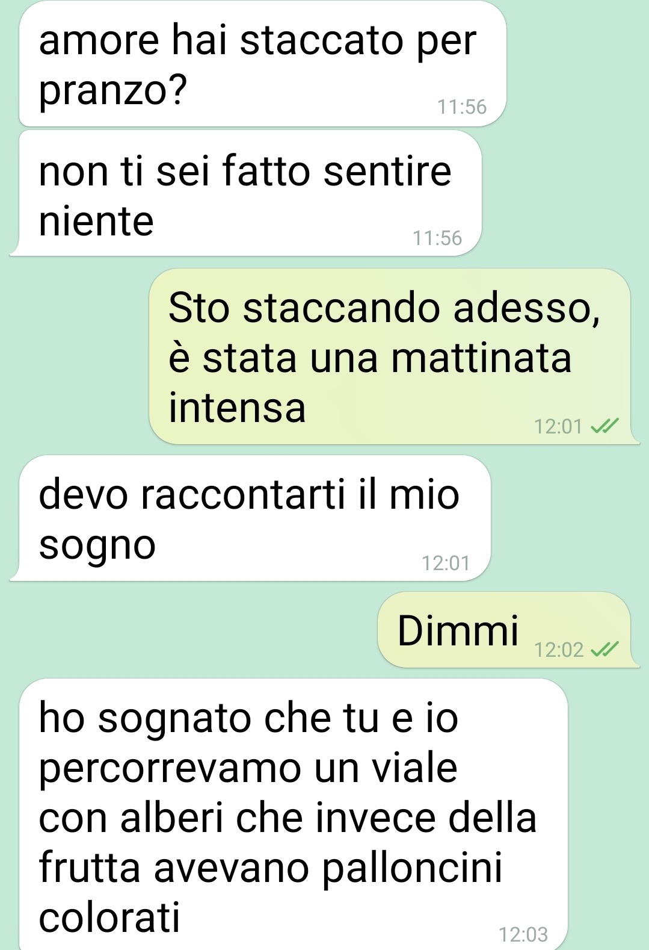The height and width of the screenshot is (950, 649).
Task: Tap the 12:02 timestamp next to 'Dimmi'
Action: 559,650
